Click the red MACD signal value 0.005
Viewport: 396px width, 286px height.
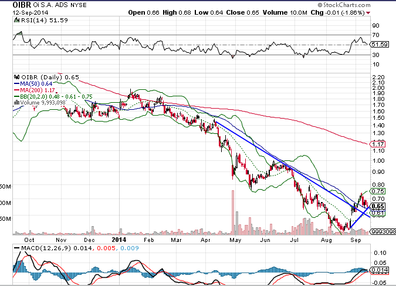pyautogui.click(x=106, y=248)
